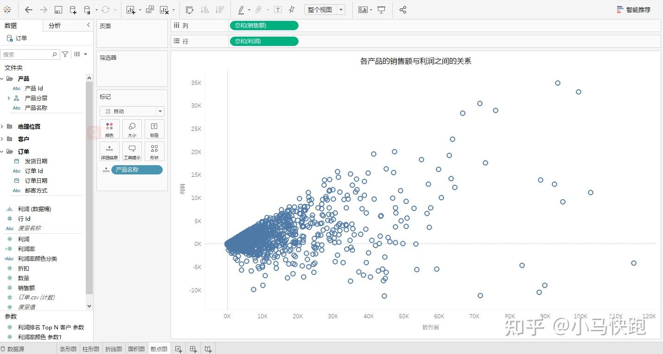
Task: Enter presentation mode icon
Action: pyautogui.click(x=381, y=10)
